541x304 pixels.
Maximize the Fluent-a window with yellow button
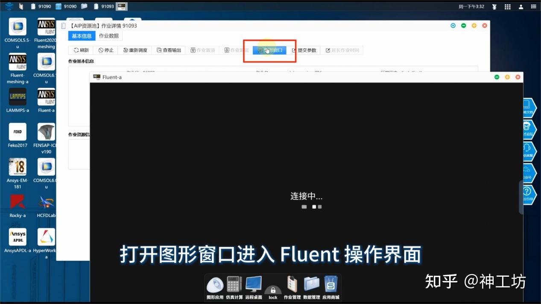pyautogui.click(x=507, y=77)
